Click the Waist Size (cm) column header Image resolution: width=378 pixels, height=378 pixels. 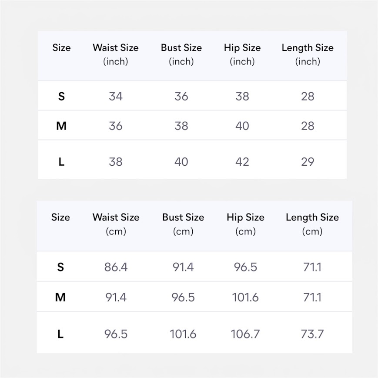[116, 224]
